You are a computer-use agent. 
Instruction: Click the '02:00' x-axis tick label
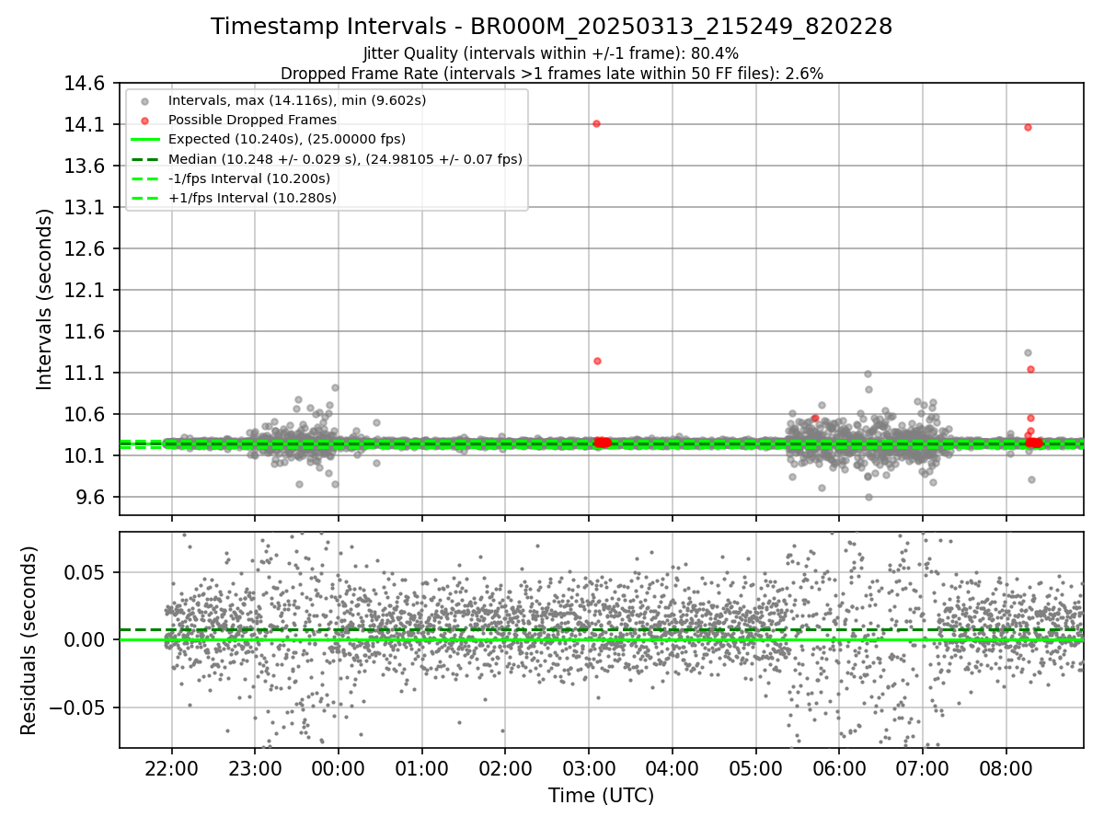tap(505, 767)
